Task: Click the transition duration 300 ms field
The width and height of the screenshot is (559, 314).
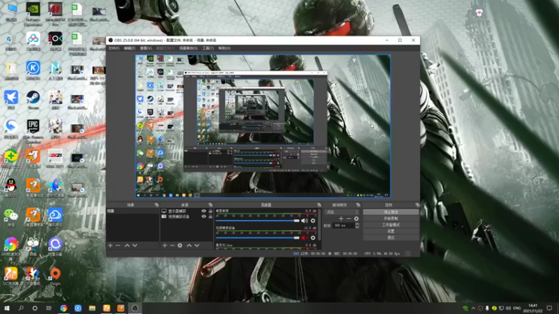Action: point(344,225)
